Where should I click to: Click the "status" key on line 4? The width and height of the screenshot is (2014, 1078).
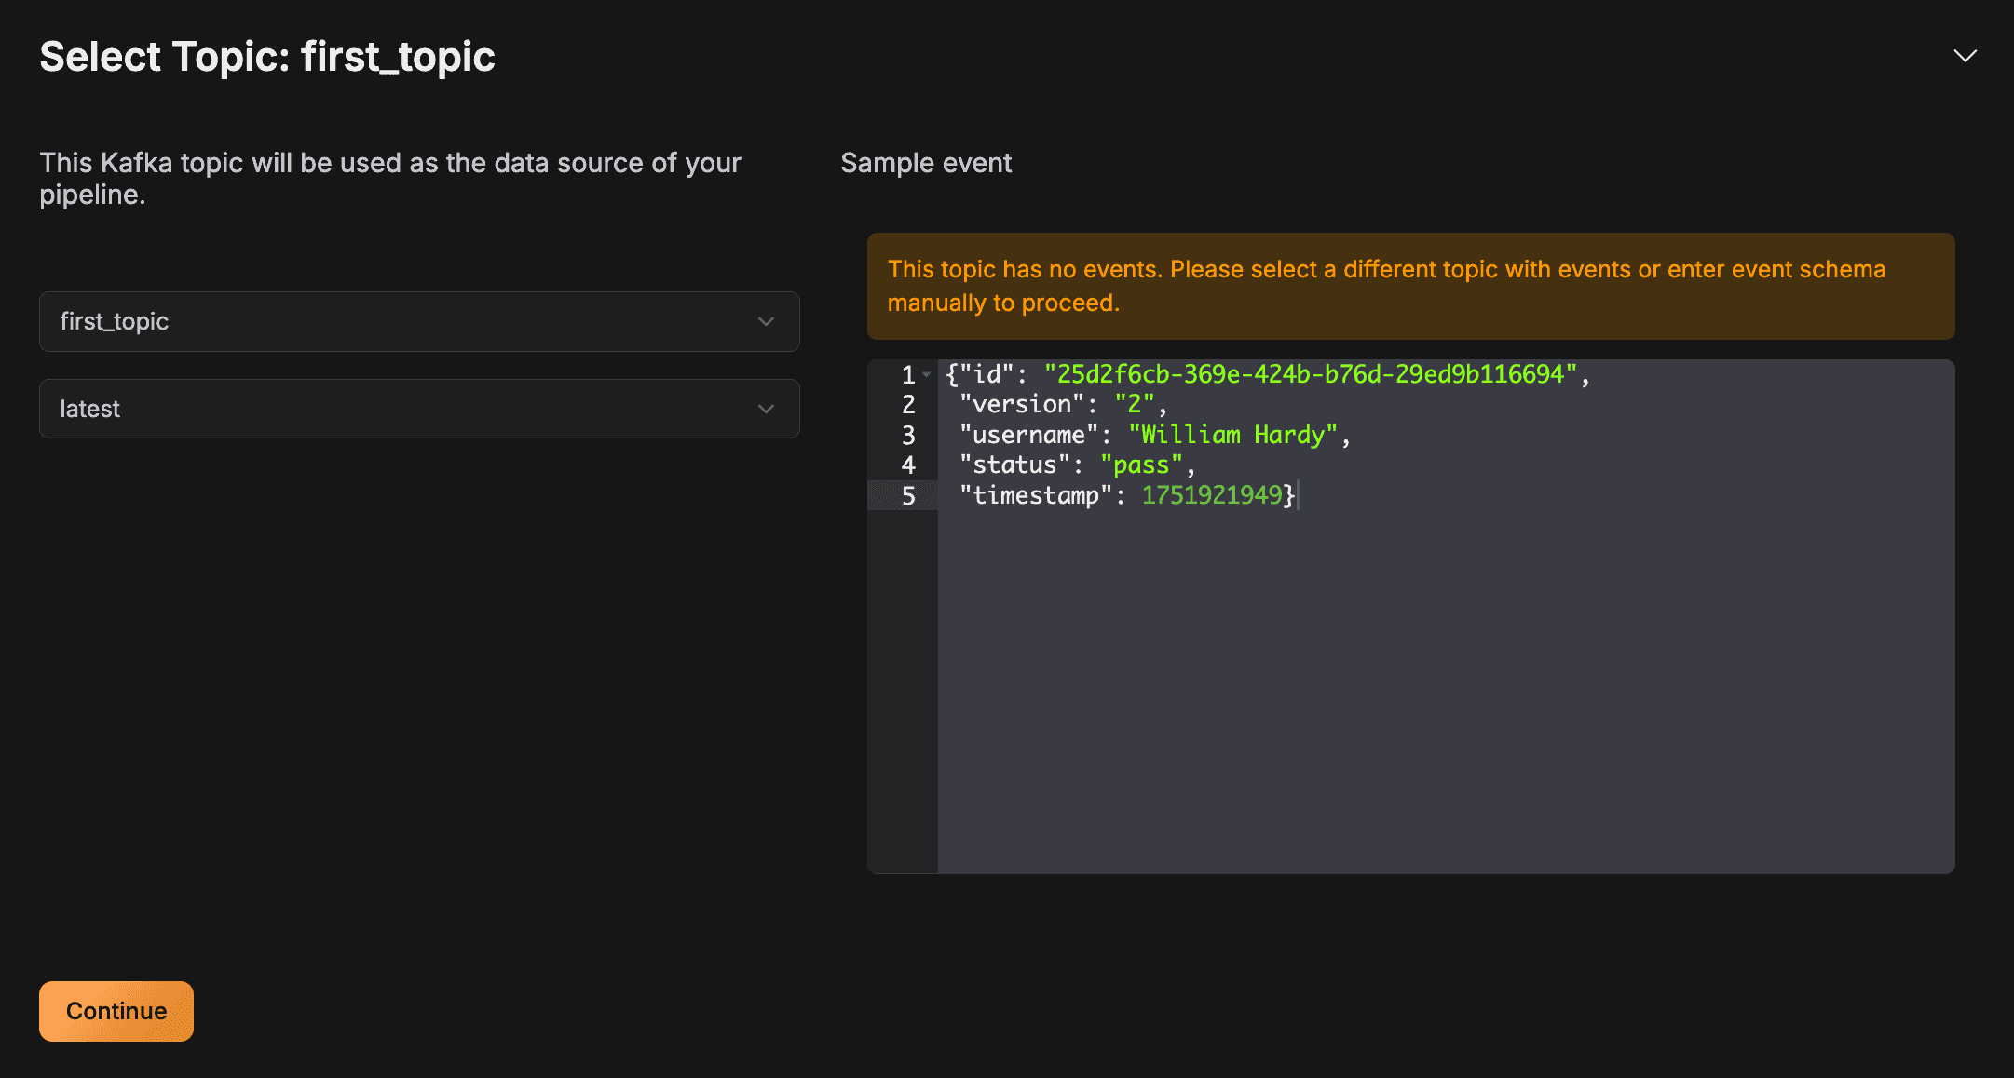click(x=1014, y=465)
